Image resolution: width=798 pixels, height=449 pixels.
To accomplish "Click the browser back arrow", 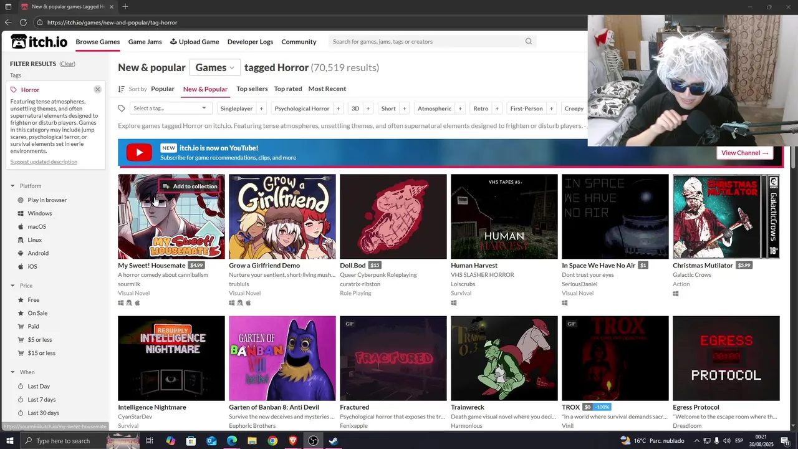I will [8, 22].
